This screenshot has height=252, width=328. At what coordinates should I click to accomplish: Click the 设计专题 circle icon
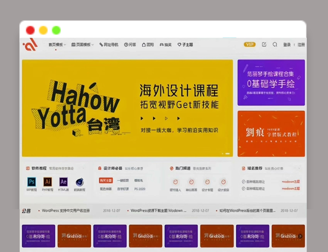[207, 182]
